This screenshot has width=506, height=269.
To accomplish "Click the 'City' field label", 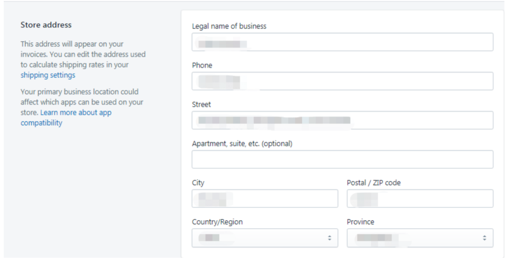I will (x=198, y=183).
